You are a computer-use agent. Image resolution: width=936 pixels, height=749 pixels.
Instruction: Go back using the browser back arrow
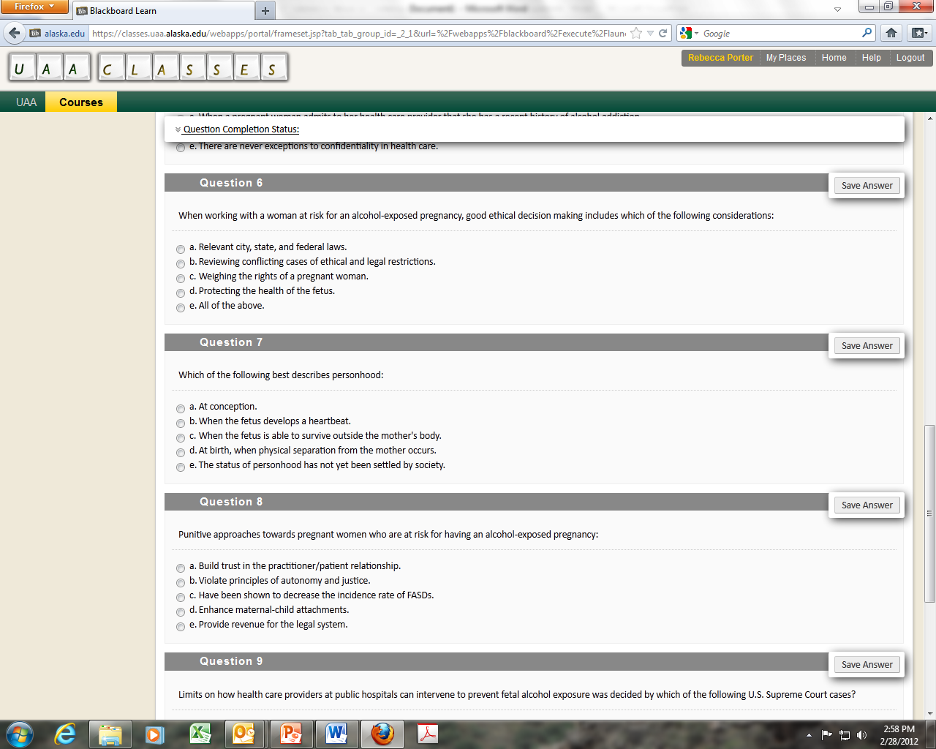[14, 33]
